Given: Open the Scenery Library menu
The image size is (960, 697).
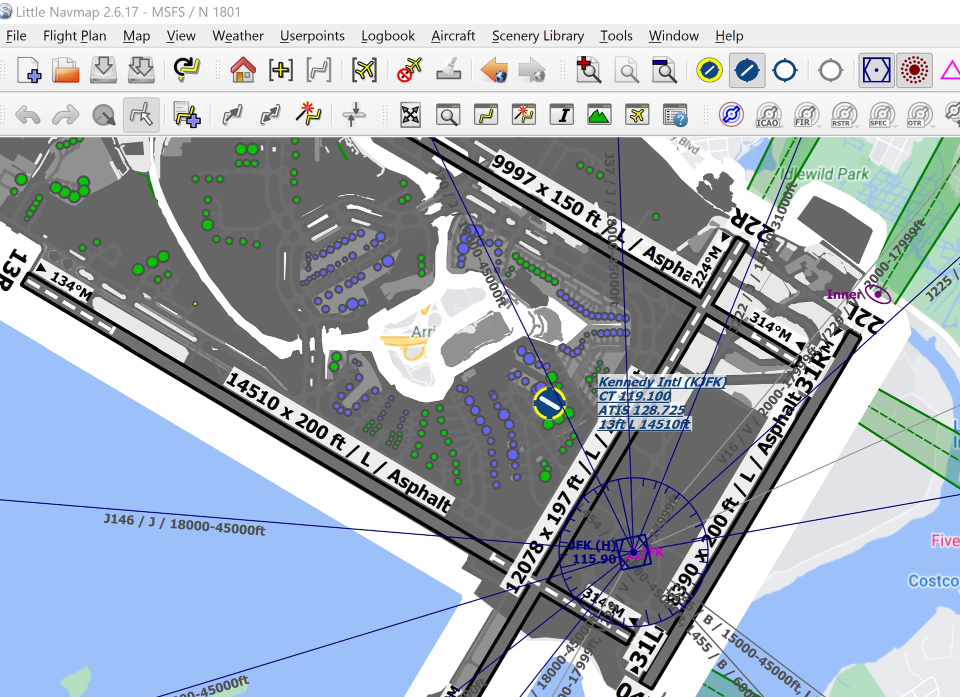Looking at the screenshot, I should pyautogui.click(x=537, y=35).
